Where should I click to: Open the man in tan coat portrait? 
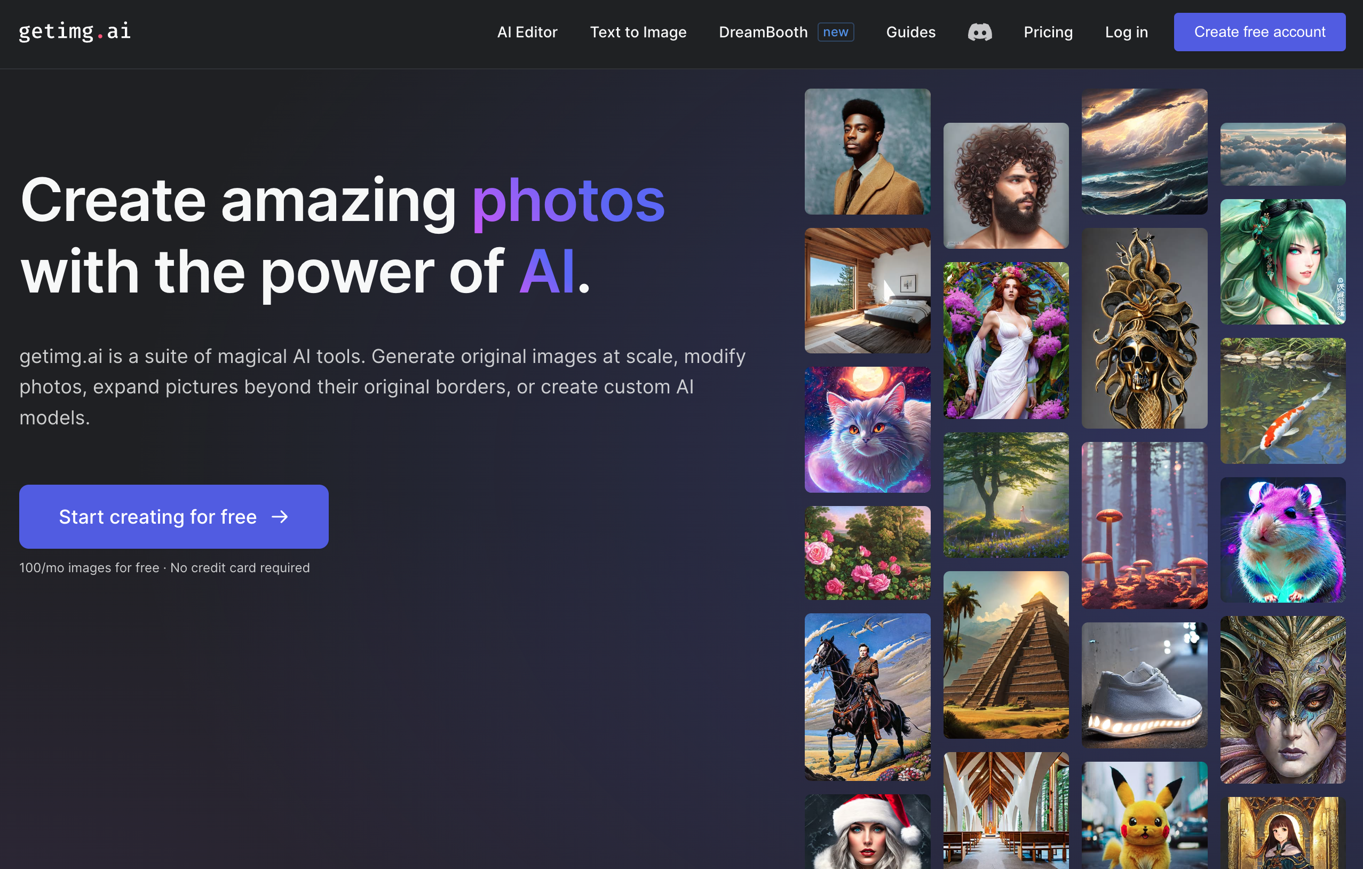click(x=867, y=152)
